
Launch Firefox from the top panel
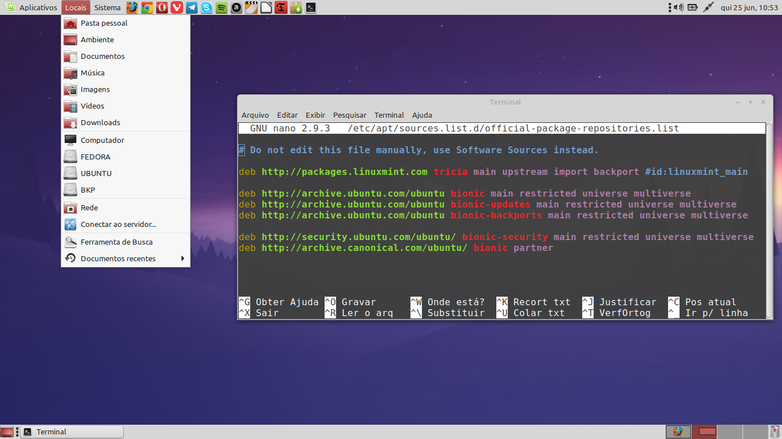pos(132,7)
